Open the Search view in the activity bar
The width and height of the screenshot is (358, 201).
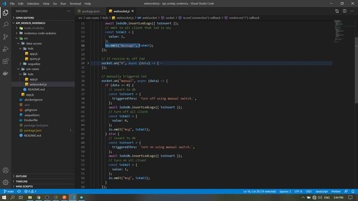tap(6, 25)
